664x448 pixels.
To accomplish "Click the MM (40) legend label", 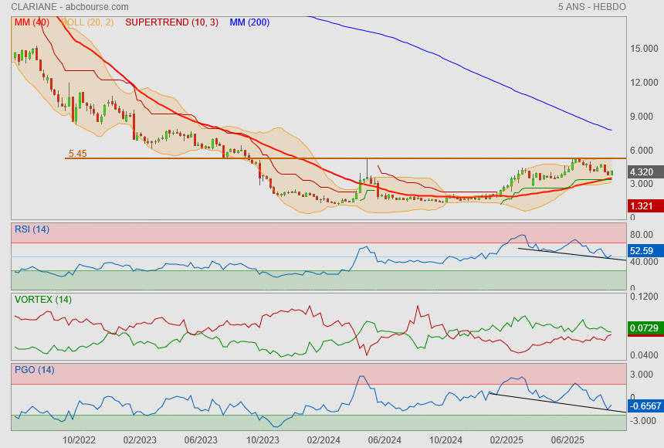I will [x=32, y=22].
